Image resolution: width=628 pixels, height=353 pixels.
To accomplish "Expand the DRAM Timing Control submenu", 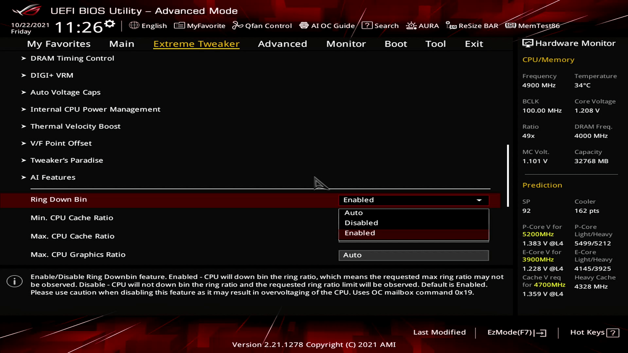I will [72, 58].
